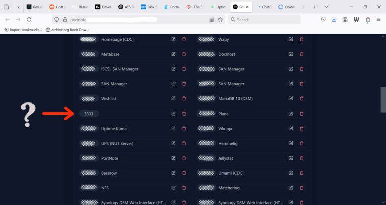386x205 pixels.
Task: Switch to the OpenI tab
Action: (x=287, y=7)
